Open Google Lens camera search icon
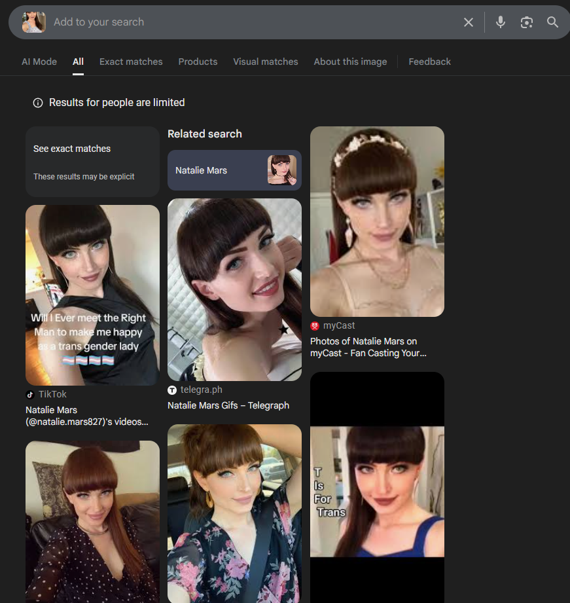570x603 pixels. pos(527,22)
